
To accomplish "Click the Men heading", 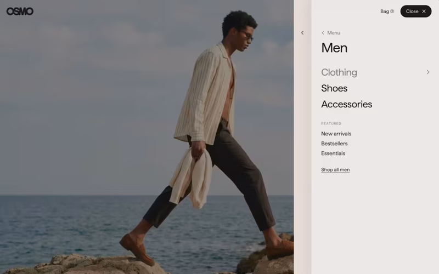I will (x=334, y=48).
